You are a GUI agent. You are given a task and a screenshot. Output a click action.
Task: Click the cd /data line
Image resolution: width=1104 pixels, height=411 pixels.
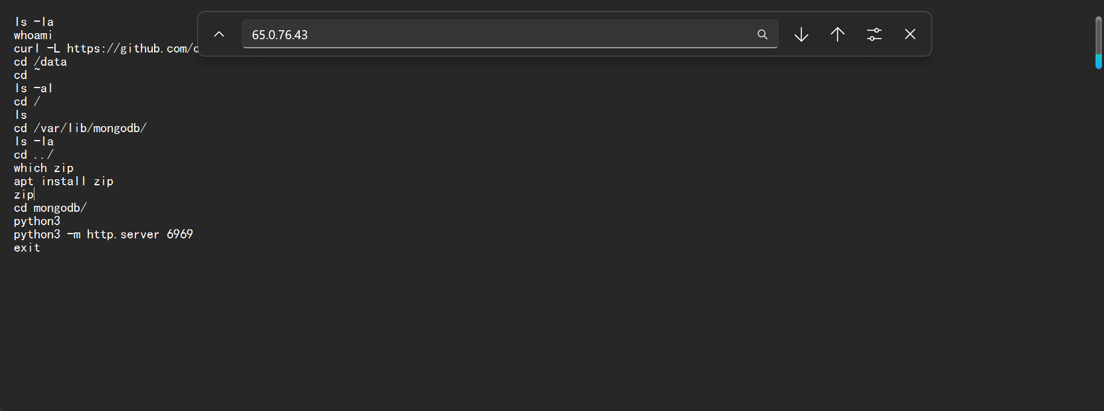40,62
